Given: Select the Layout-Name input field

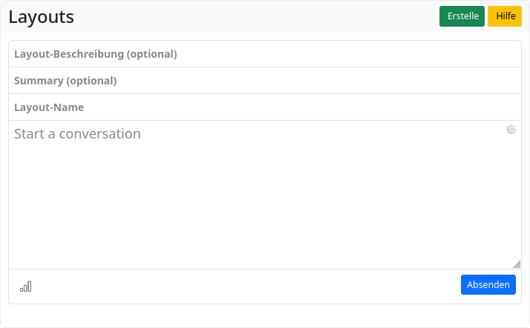Looking at the screenshot, I should tap(265, 107).
